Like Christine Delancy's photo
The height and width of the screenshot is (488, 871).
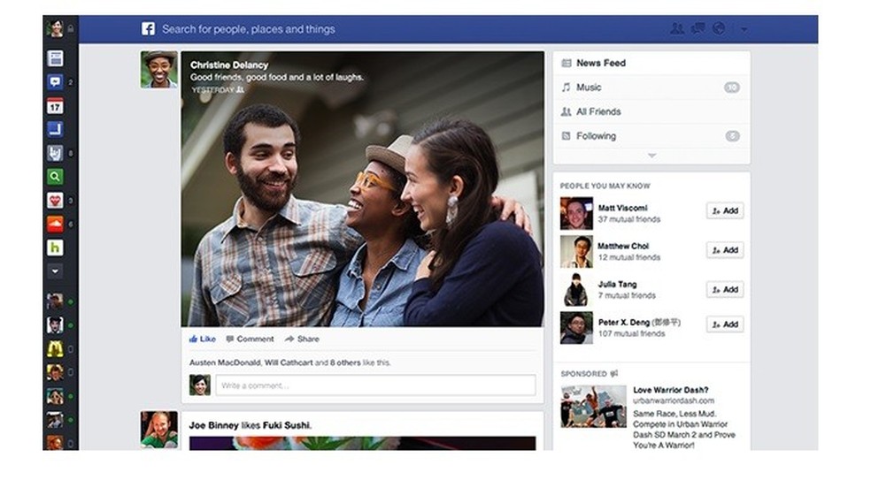202,339
